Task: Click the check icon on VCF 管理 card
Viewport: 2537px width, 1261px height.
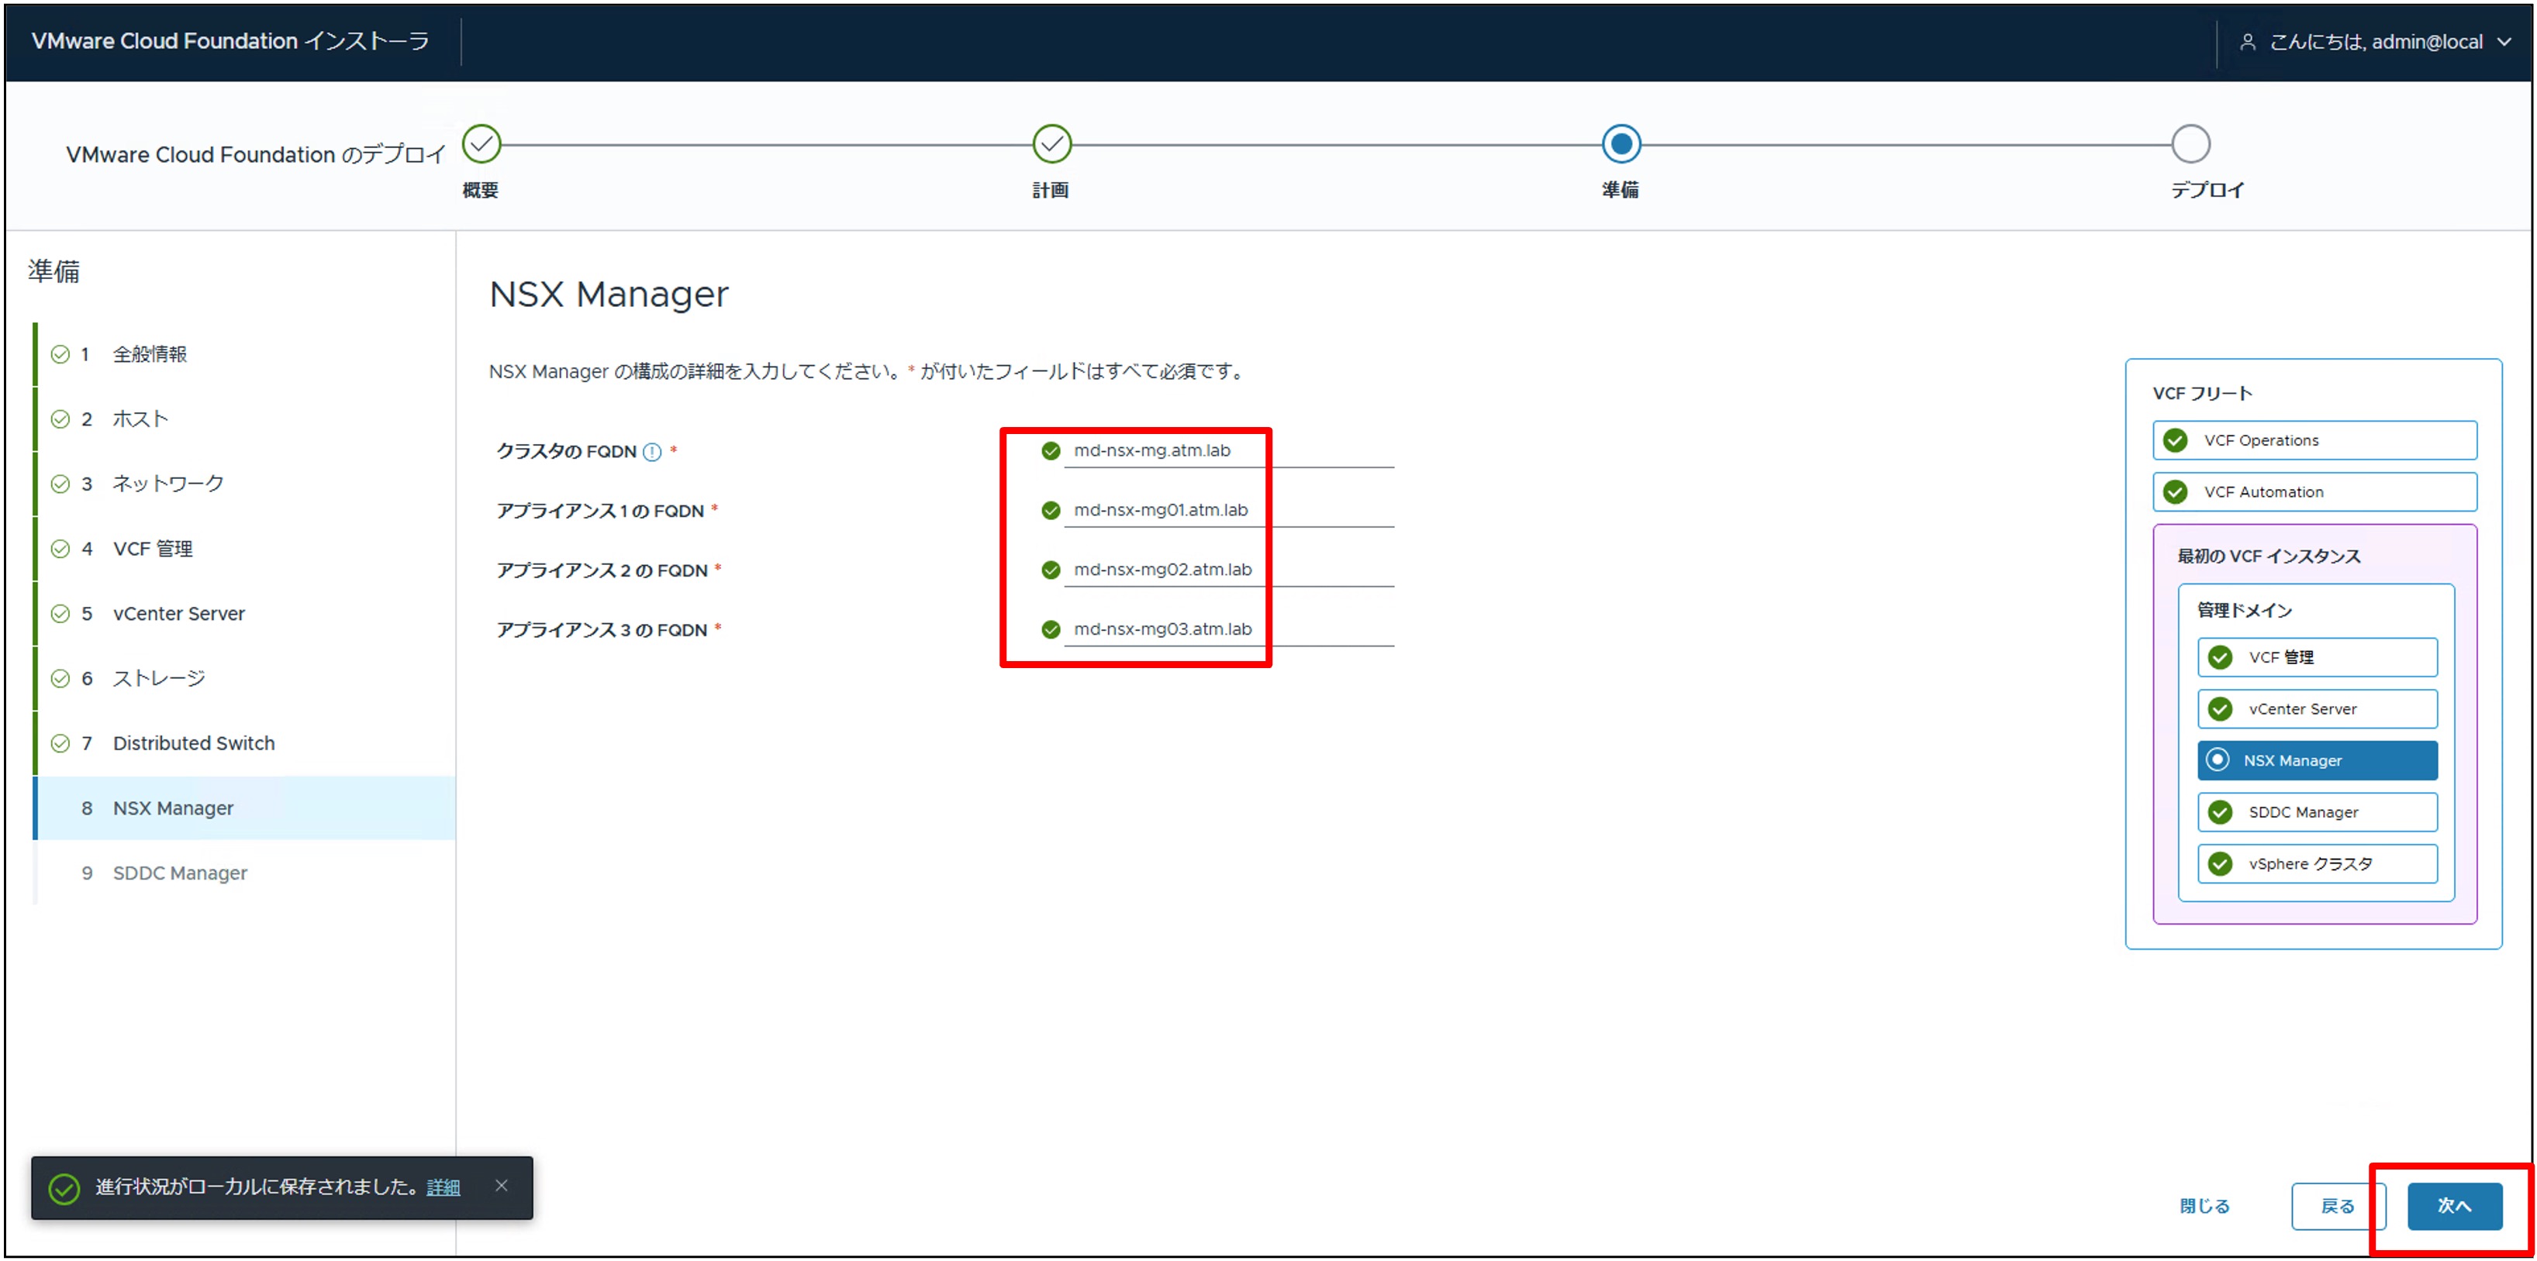Action: pos(2220,657)
